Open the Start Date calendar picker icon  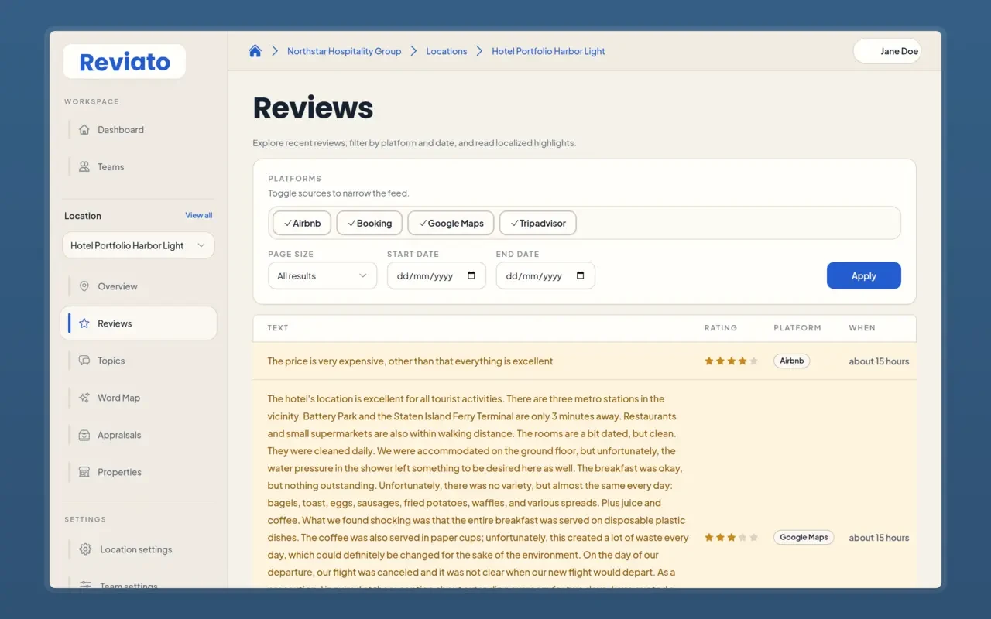click(x=471, y=276)
